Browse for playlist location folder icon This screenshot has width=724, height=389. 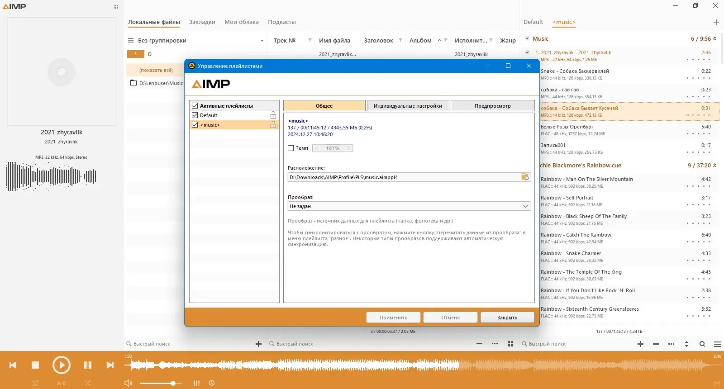tap(525, 177)
